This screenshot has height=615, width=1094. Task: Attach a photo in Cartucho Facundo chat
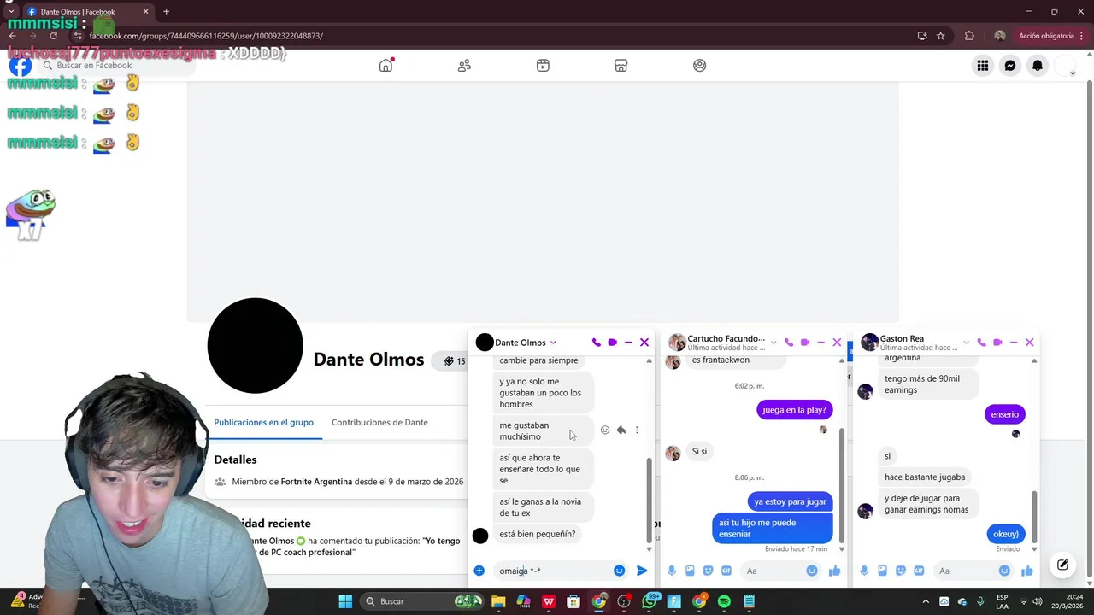click(x=690, y=571)
